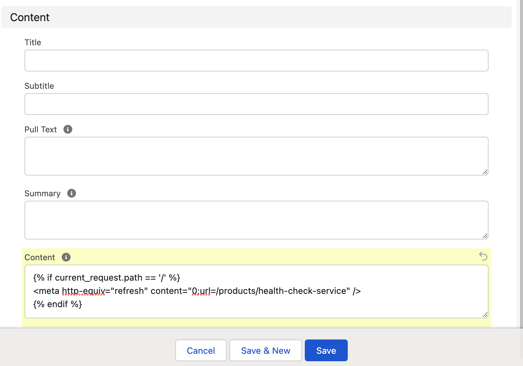Click the '{% if current_request.path' line

(107, 278)
